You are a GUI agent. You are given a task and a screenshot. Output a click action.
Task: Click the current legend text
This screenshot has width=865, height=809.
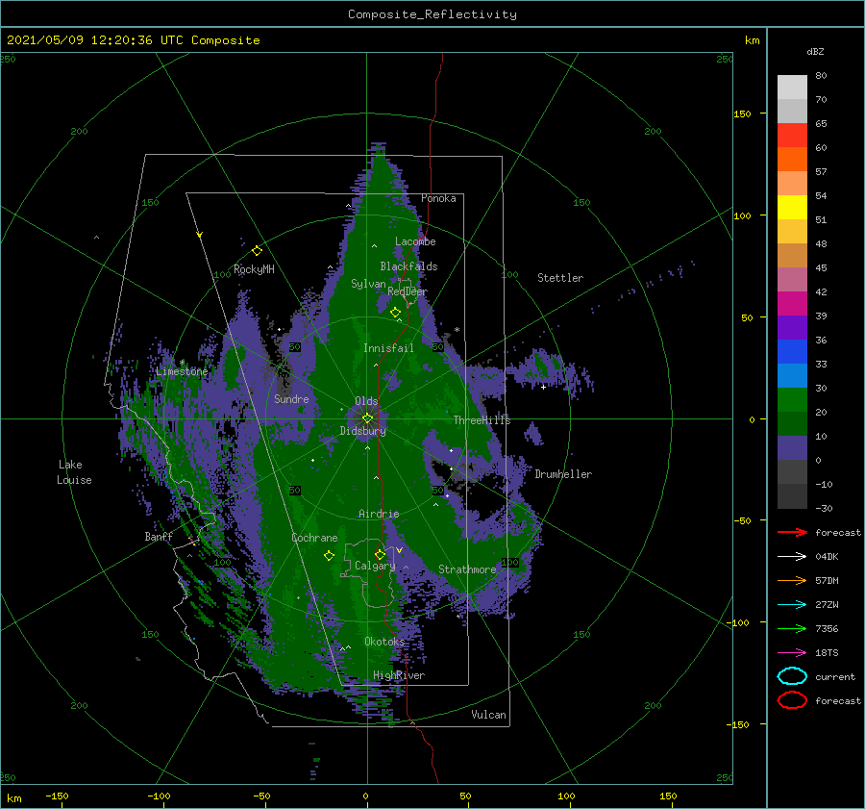click(x=834, y=676)
